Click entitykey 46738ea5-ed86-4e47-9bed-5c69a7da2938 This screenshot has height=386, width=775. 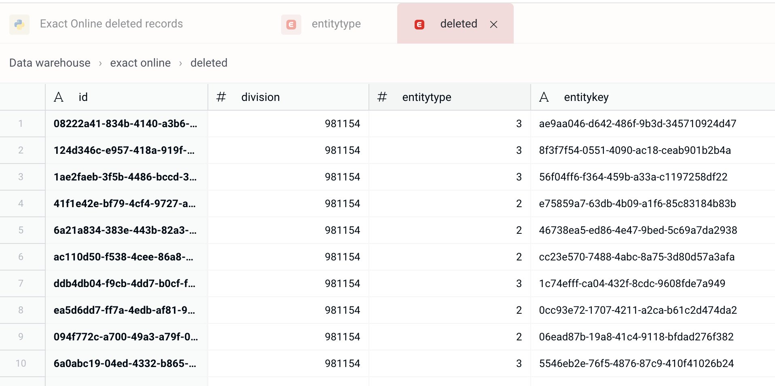638,230
